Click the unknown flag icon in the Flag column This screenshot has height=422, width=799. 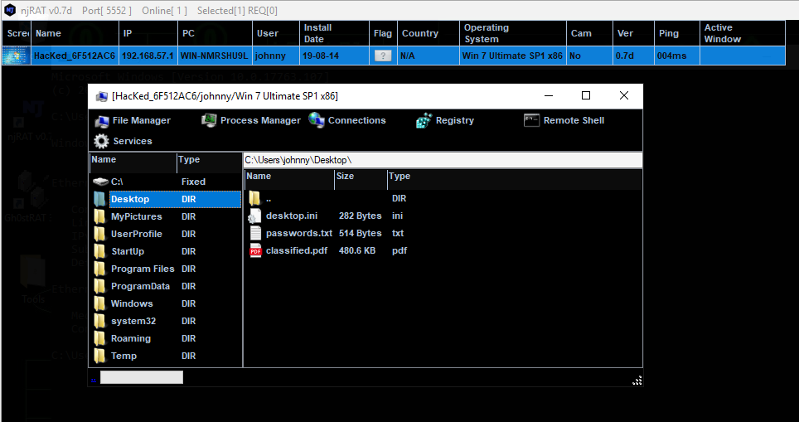383,56
